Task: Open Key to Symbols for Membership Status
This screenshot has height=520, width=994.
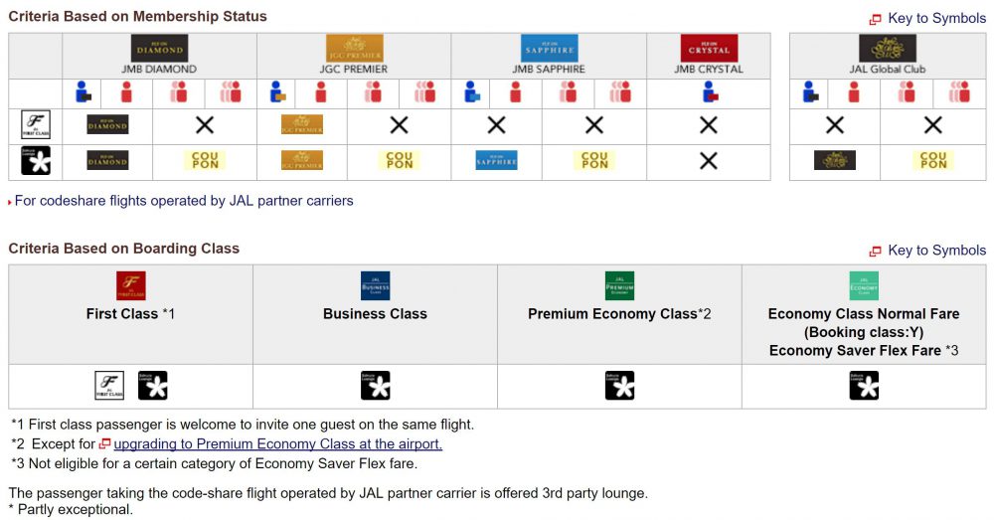Action: tap(935, 18)
